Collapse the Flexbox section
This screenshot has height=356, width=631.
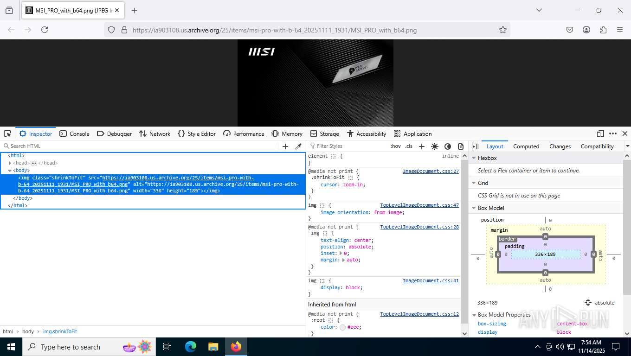pos(474,158)
